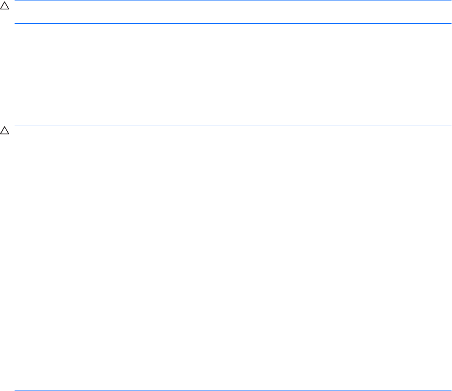Click the right end of the first caution's bottom rule
Screen dimensions: 452x391
(450, 23)
